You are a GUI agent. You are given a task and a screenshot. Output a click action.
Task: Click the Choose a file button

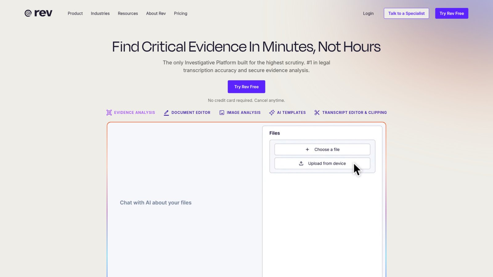pos(322,150)
